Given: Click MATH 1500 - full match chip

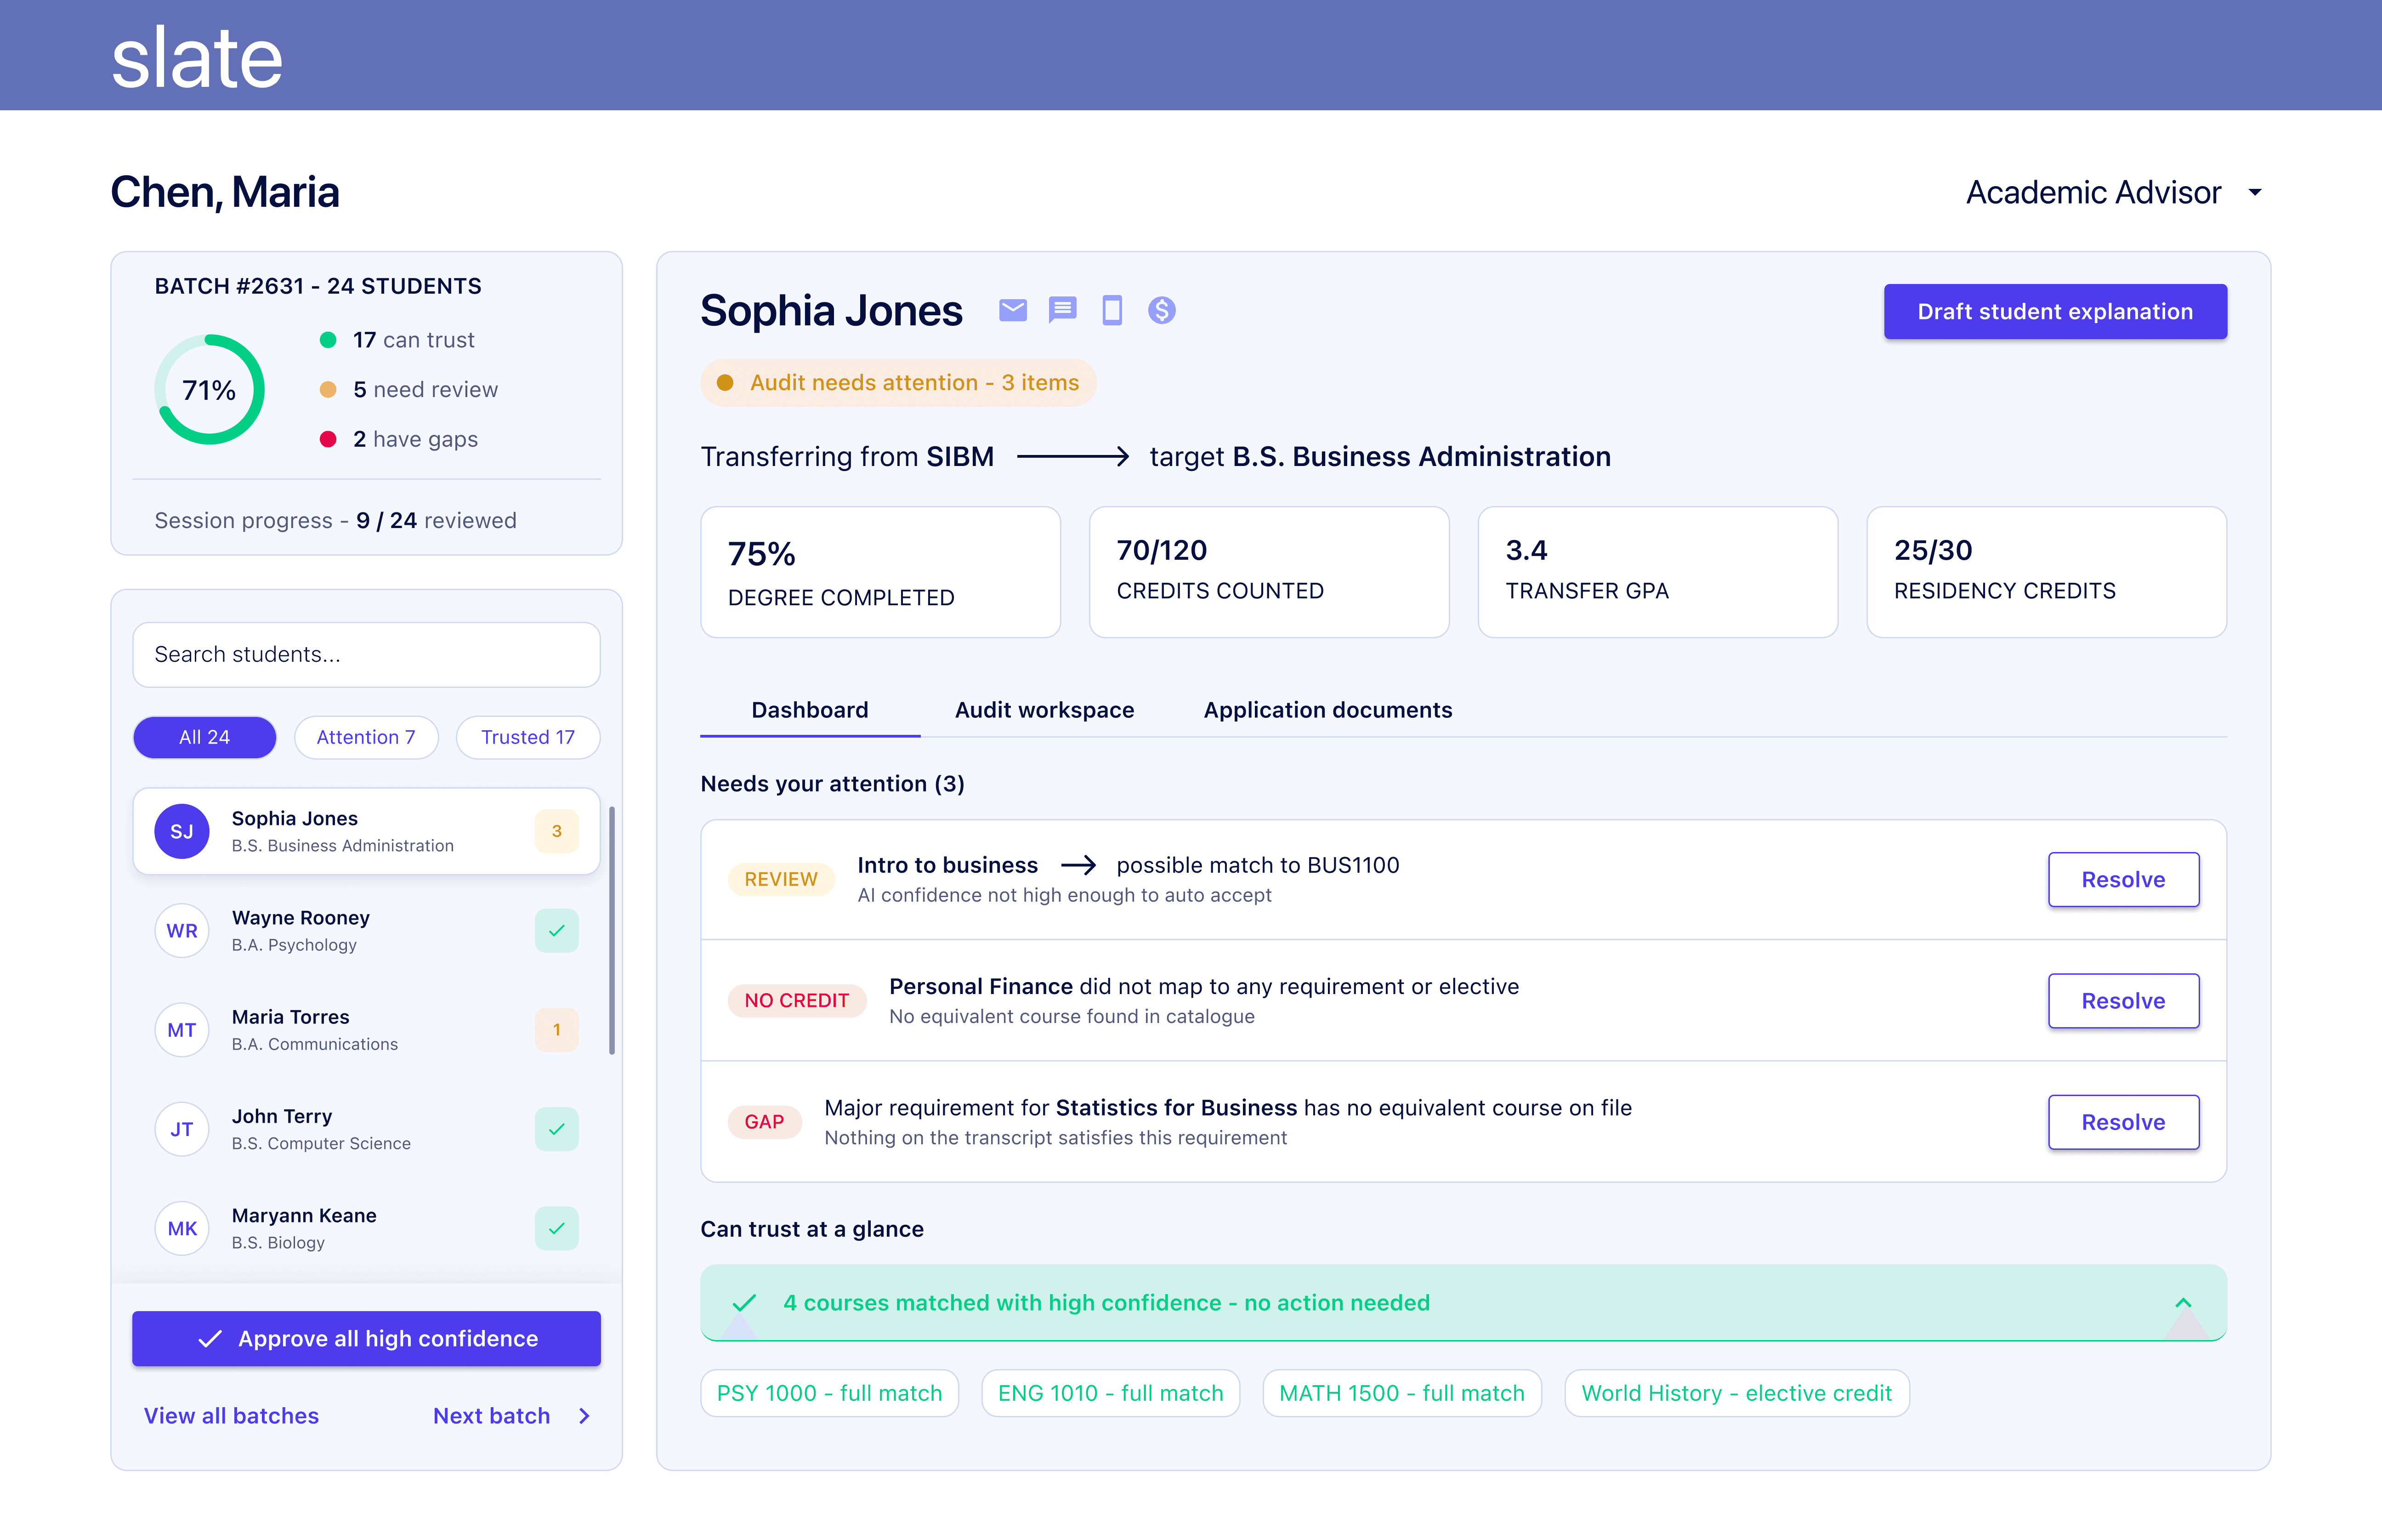Looking at the screenshot, I should [1402, 1393].
